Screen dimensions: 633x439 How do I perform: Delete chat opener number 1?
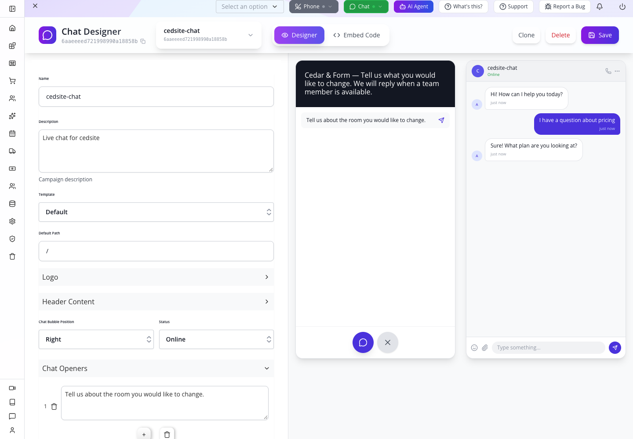click(54, 407)
